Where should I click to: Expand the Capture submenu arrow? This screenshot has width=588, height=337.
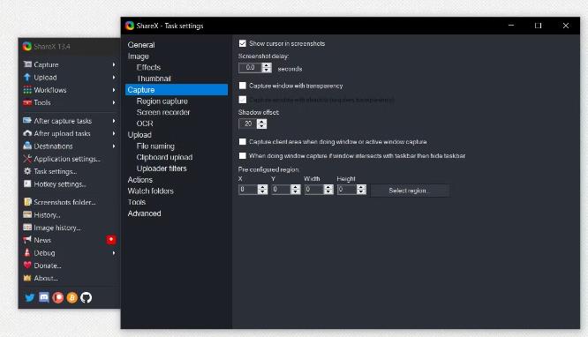pyautogui.click(x=114, y=64)
